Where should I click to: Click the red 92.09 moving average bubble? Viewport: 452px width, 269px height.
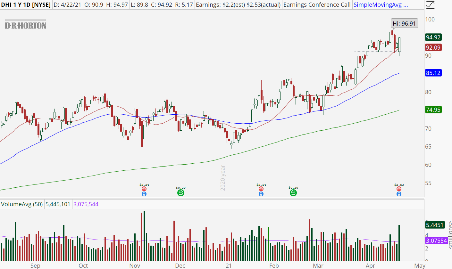tap(433, 48)
